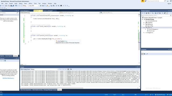Expand the References node
This screenshot has height=96, width=172.
click(x=144, y=24)
